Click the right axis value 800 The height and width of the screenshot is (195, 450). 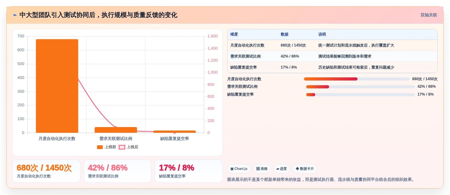(x=211, y=84)
